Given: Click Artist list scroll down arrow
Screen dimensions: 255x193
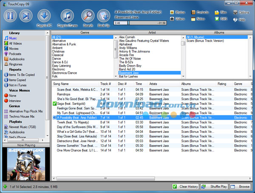Looking at the screenshot, I should [x=183, y=76].
